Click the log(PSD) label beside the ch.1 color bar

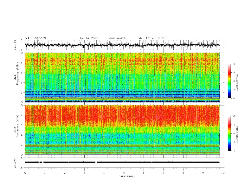coord(237,83)
